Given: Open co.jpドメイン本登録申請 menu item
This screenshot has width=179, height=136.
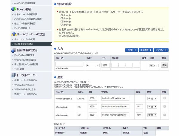Looking at the screenshot, I should tap(25, 3).
